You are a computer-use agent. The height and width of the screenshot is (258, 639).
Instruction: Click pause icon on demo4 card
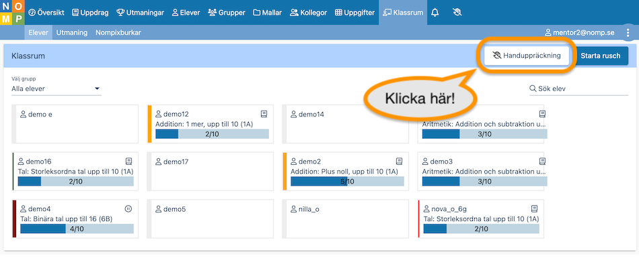(x=128, y=209)
